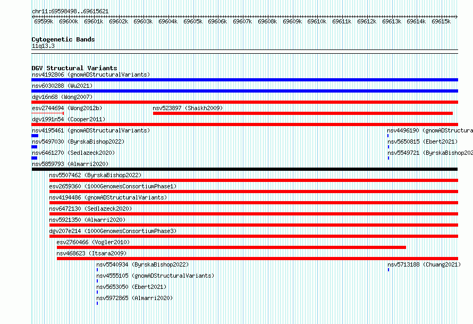This screenshot has width=473, height=324.
Task: Open nsv4194486 (gnomADStructuralVariants) label
Action: click(108, 197)
